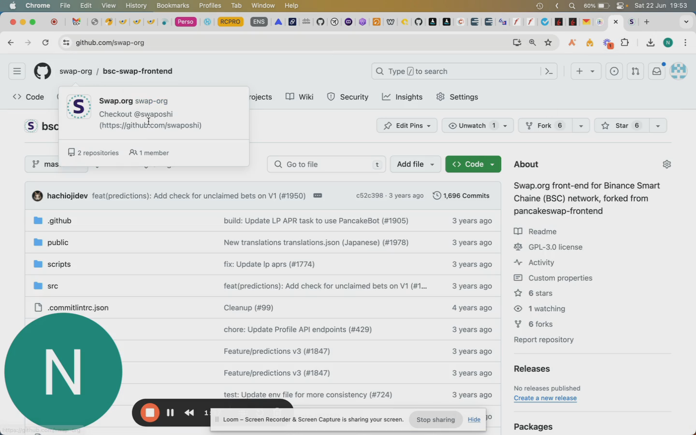This screenshot has height=435, width=696.
Task: Open the swap-org breadcrumb link
Action: (x=76, y=71)
